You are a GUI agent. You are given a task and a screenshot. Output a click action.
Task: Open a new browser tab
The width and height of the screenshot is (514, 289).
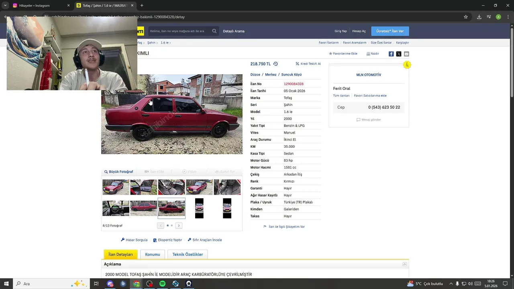click(142, 6)
